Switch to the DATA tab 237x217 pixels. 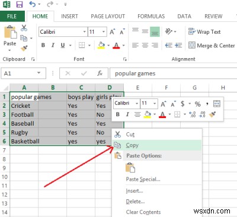point(184,16)
